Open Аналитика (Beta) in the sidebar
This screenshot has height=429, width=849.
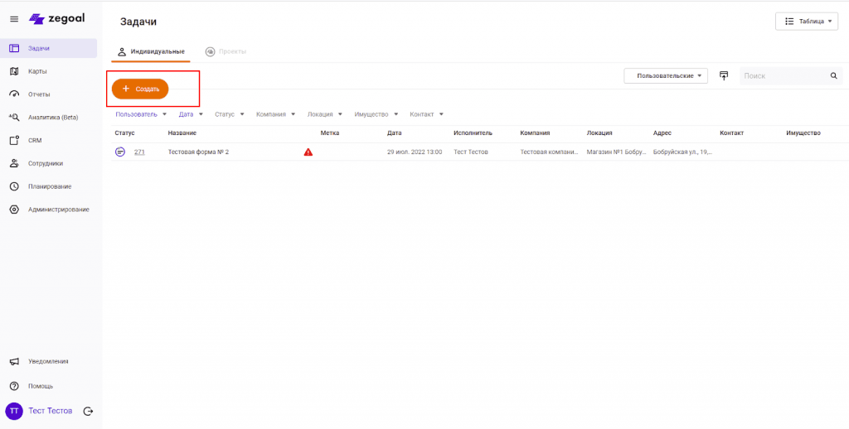tap(52, 118)
